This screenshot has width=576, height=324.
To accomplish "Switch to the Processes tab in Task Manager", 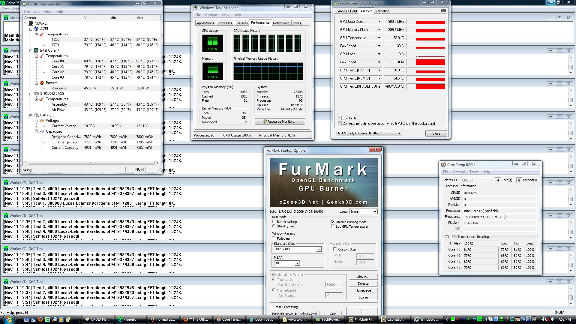I will [x=225, y=23].
